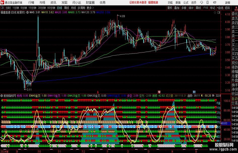Click the 复权 adjustment button

(x=169, y=8)
